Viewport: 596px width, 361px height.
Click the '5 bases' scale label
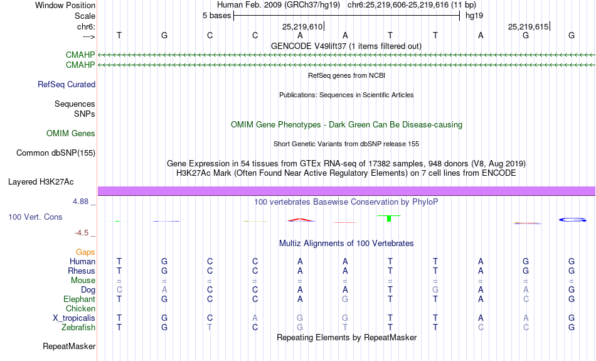click(x=216, y=16)
